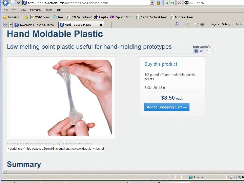Open the Quick Tabs grid icon
Image resolution: width=244 pixels, height=183 pixels.
(5, 25)
